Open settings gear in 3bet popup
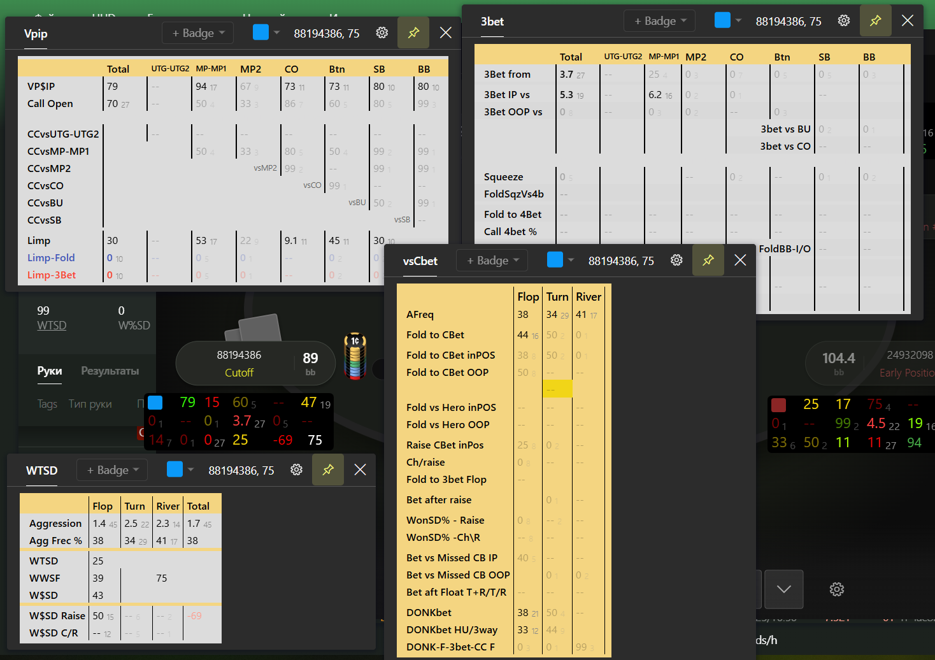935x660 pixels. 844,20
